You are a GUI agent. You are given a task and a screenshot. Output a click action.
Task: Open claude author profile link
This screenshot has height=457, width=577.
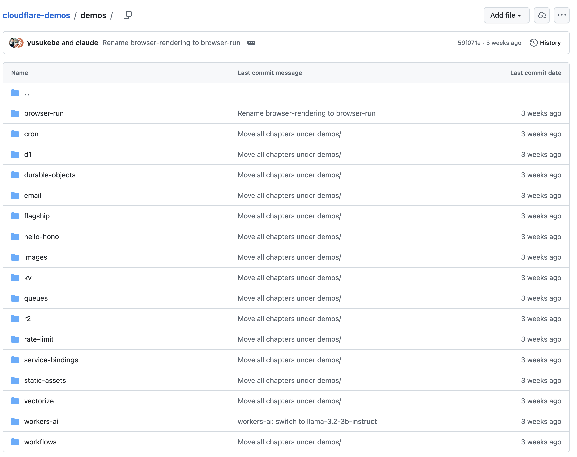87,43
